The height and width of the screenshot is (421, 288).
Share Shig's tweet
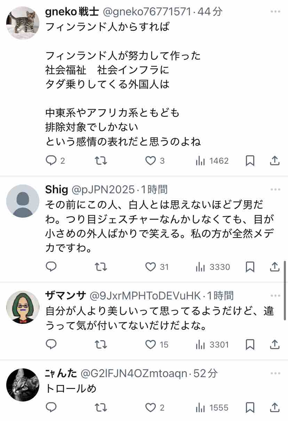point(274,267)
